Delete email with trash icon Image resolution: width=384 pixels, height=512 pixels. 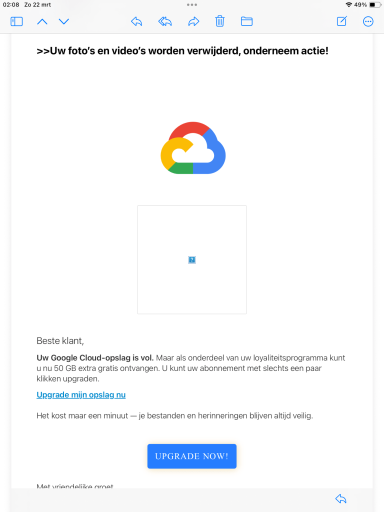pos(219,21)
